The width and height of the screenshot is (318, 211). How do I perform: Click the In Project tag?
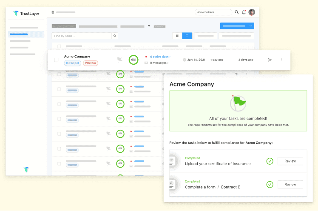(x=73, y=63)
